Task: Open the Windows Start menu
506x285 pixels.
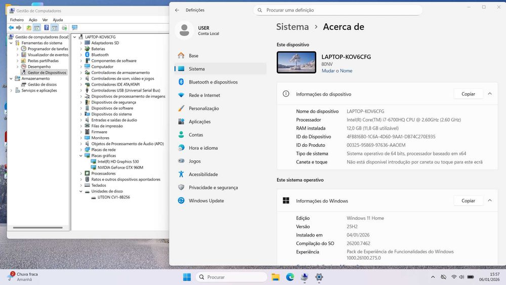Action: [x=187, y=277]
